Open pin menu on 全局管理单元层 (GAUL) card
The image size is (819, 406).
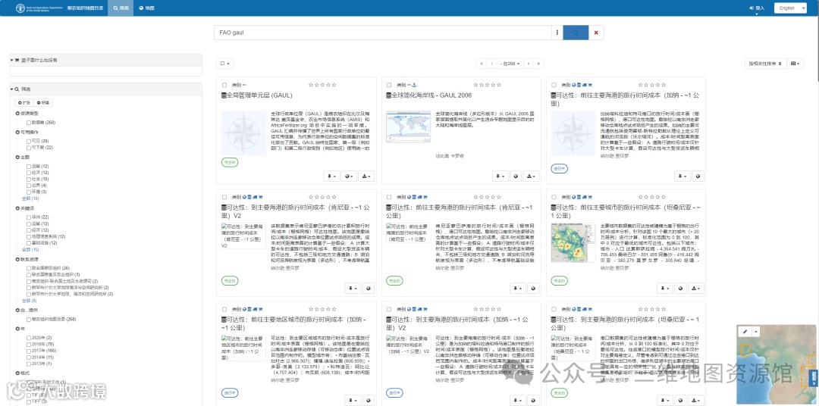pos(333,176)
